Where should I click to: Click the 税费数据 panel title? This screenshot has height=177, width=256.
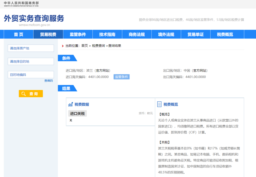pyautogui.click(x=82, y=104)
